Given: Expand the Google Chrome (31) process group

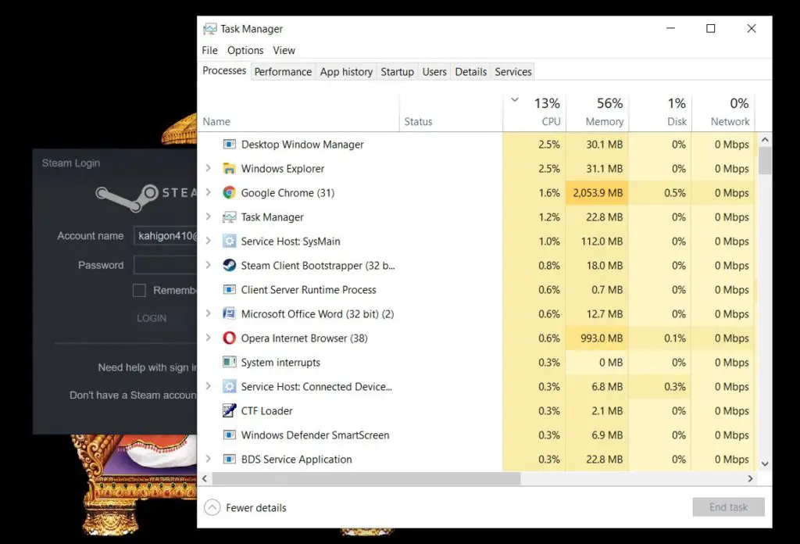Looking at the screenshot, I should tap(208, 192).
